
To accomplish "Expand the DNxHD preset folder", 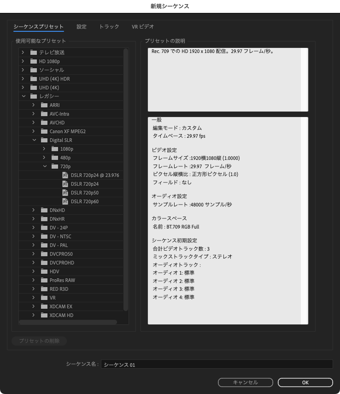I will [34, 210].
